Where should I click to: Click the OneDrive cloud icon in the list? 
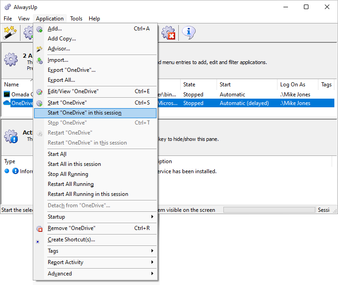(x=7, y=103)
